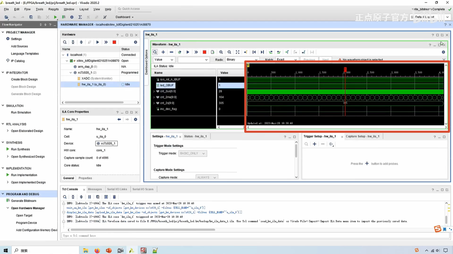Expand cnt_2ms[9:0] signal bus
Screen dimensions: 453x254
click(154, 97)
